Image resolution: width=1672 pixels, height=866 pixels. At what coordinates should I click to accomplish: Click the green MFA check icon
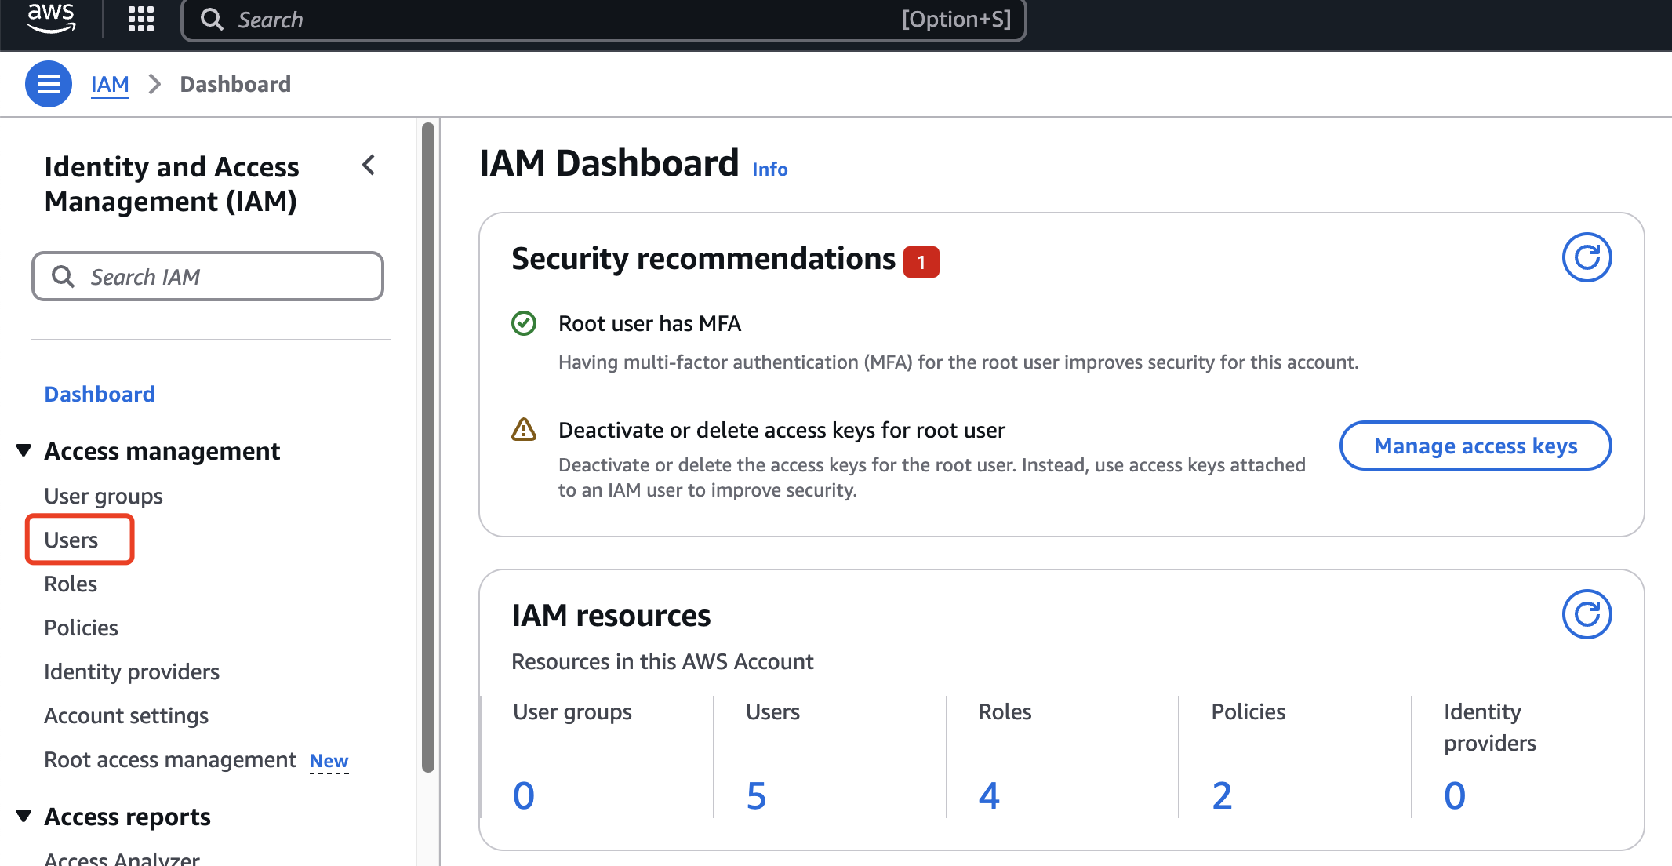[524, 323]
